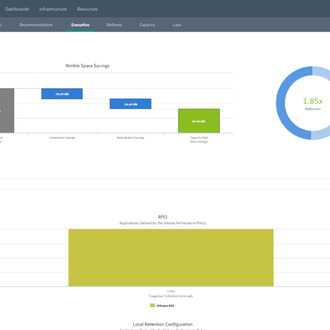This screenshot has width=330, height=330.
Task: Click the 'Nimble Space Savings' chart title
Action: pos(87,65)
